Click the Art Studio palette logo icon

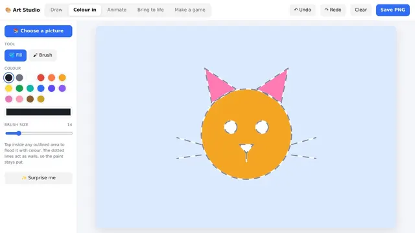click(8, 10)
